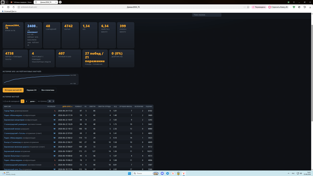Switch to the Вся статистика tab

[48, 90]
